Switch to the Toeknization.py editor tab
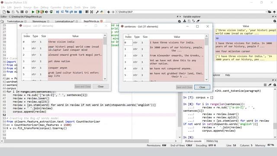 pos(15,21)
